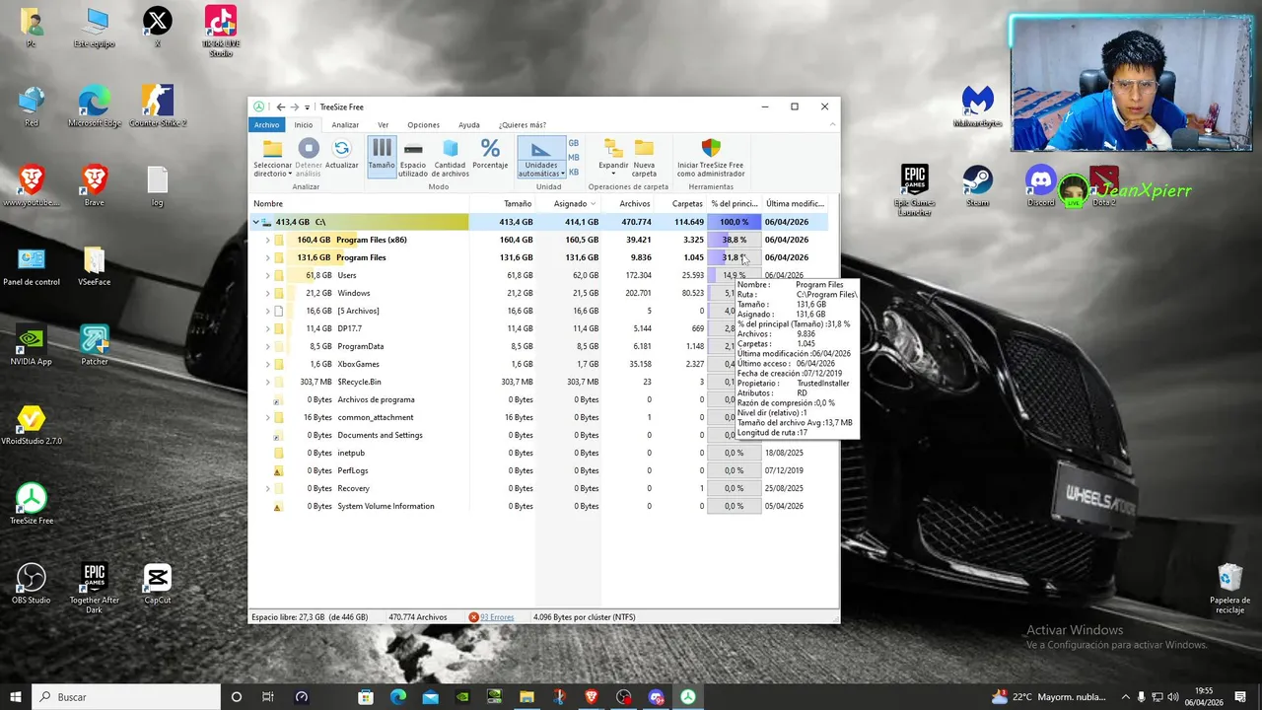Select the NVIDIA App desktop icon

[32, 345]
